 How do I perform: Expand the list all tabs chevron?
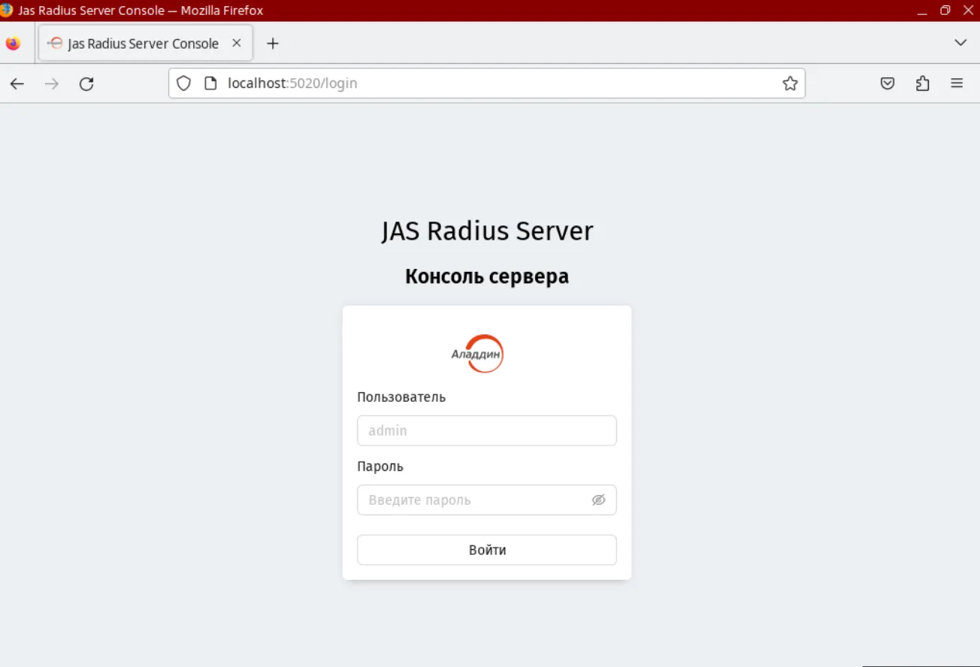point(960,43)
